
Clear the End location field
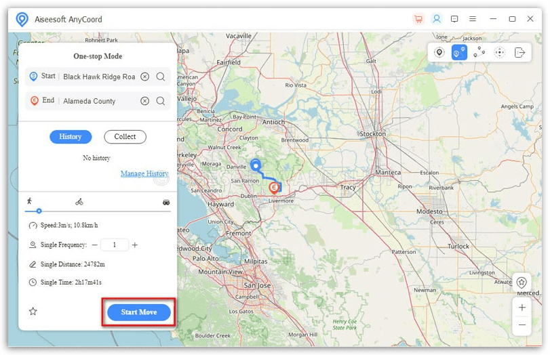coord(144,101)
